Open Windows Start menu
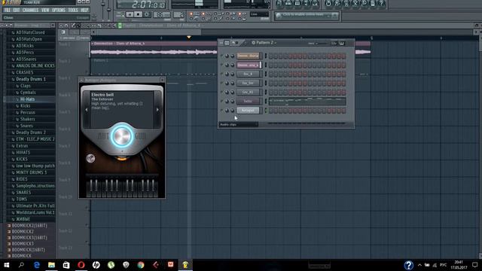This screenshot has height=271, width=482. (6, 265)
